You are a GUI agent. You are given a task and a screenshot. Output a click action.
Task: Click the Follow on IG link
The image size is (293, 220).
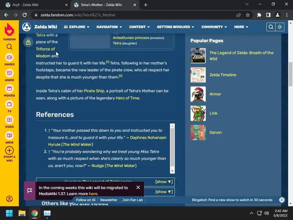point(86,200)
